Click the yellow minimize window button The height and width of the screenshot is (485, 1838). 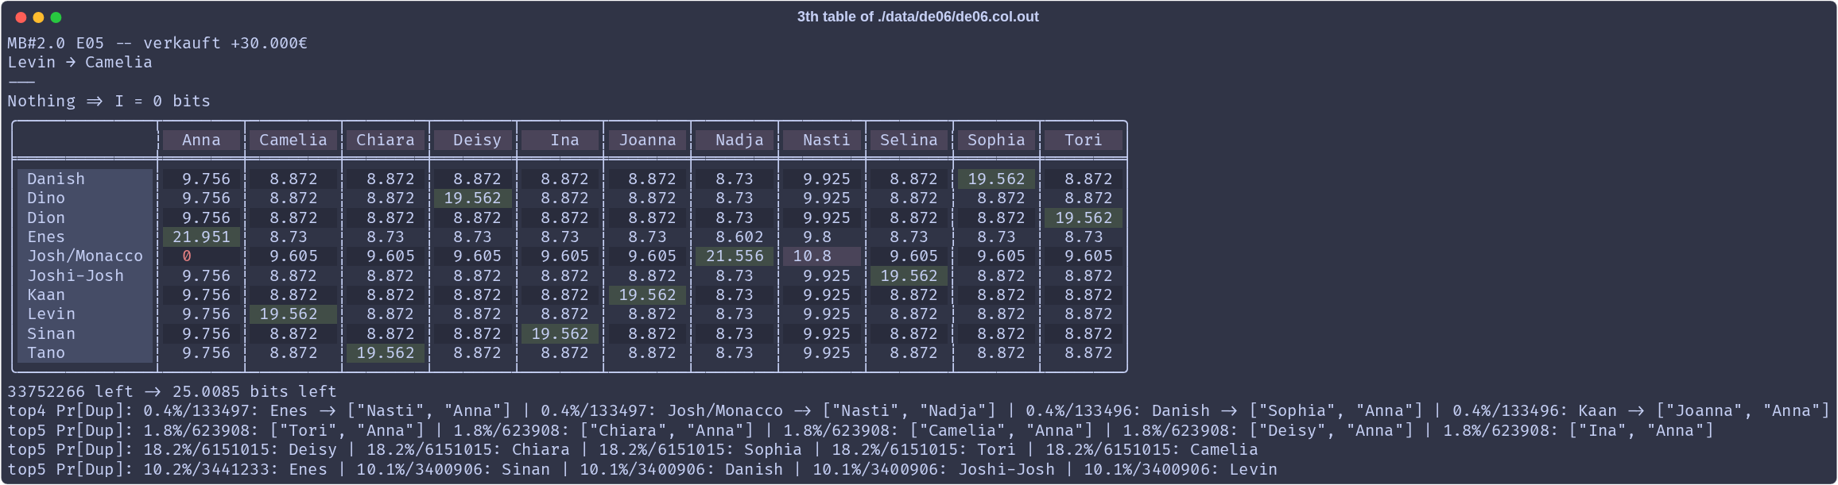click(38, 17)
